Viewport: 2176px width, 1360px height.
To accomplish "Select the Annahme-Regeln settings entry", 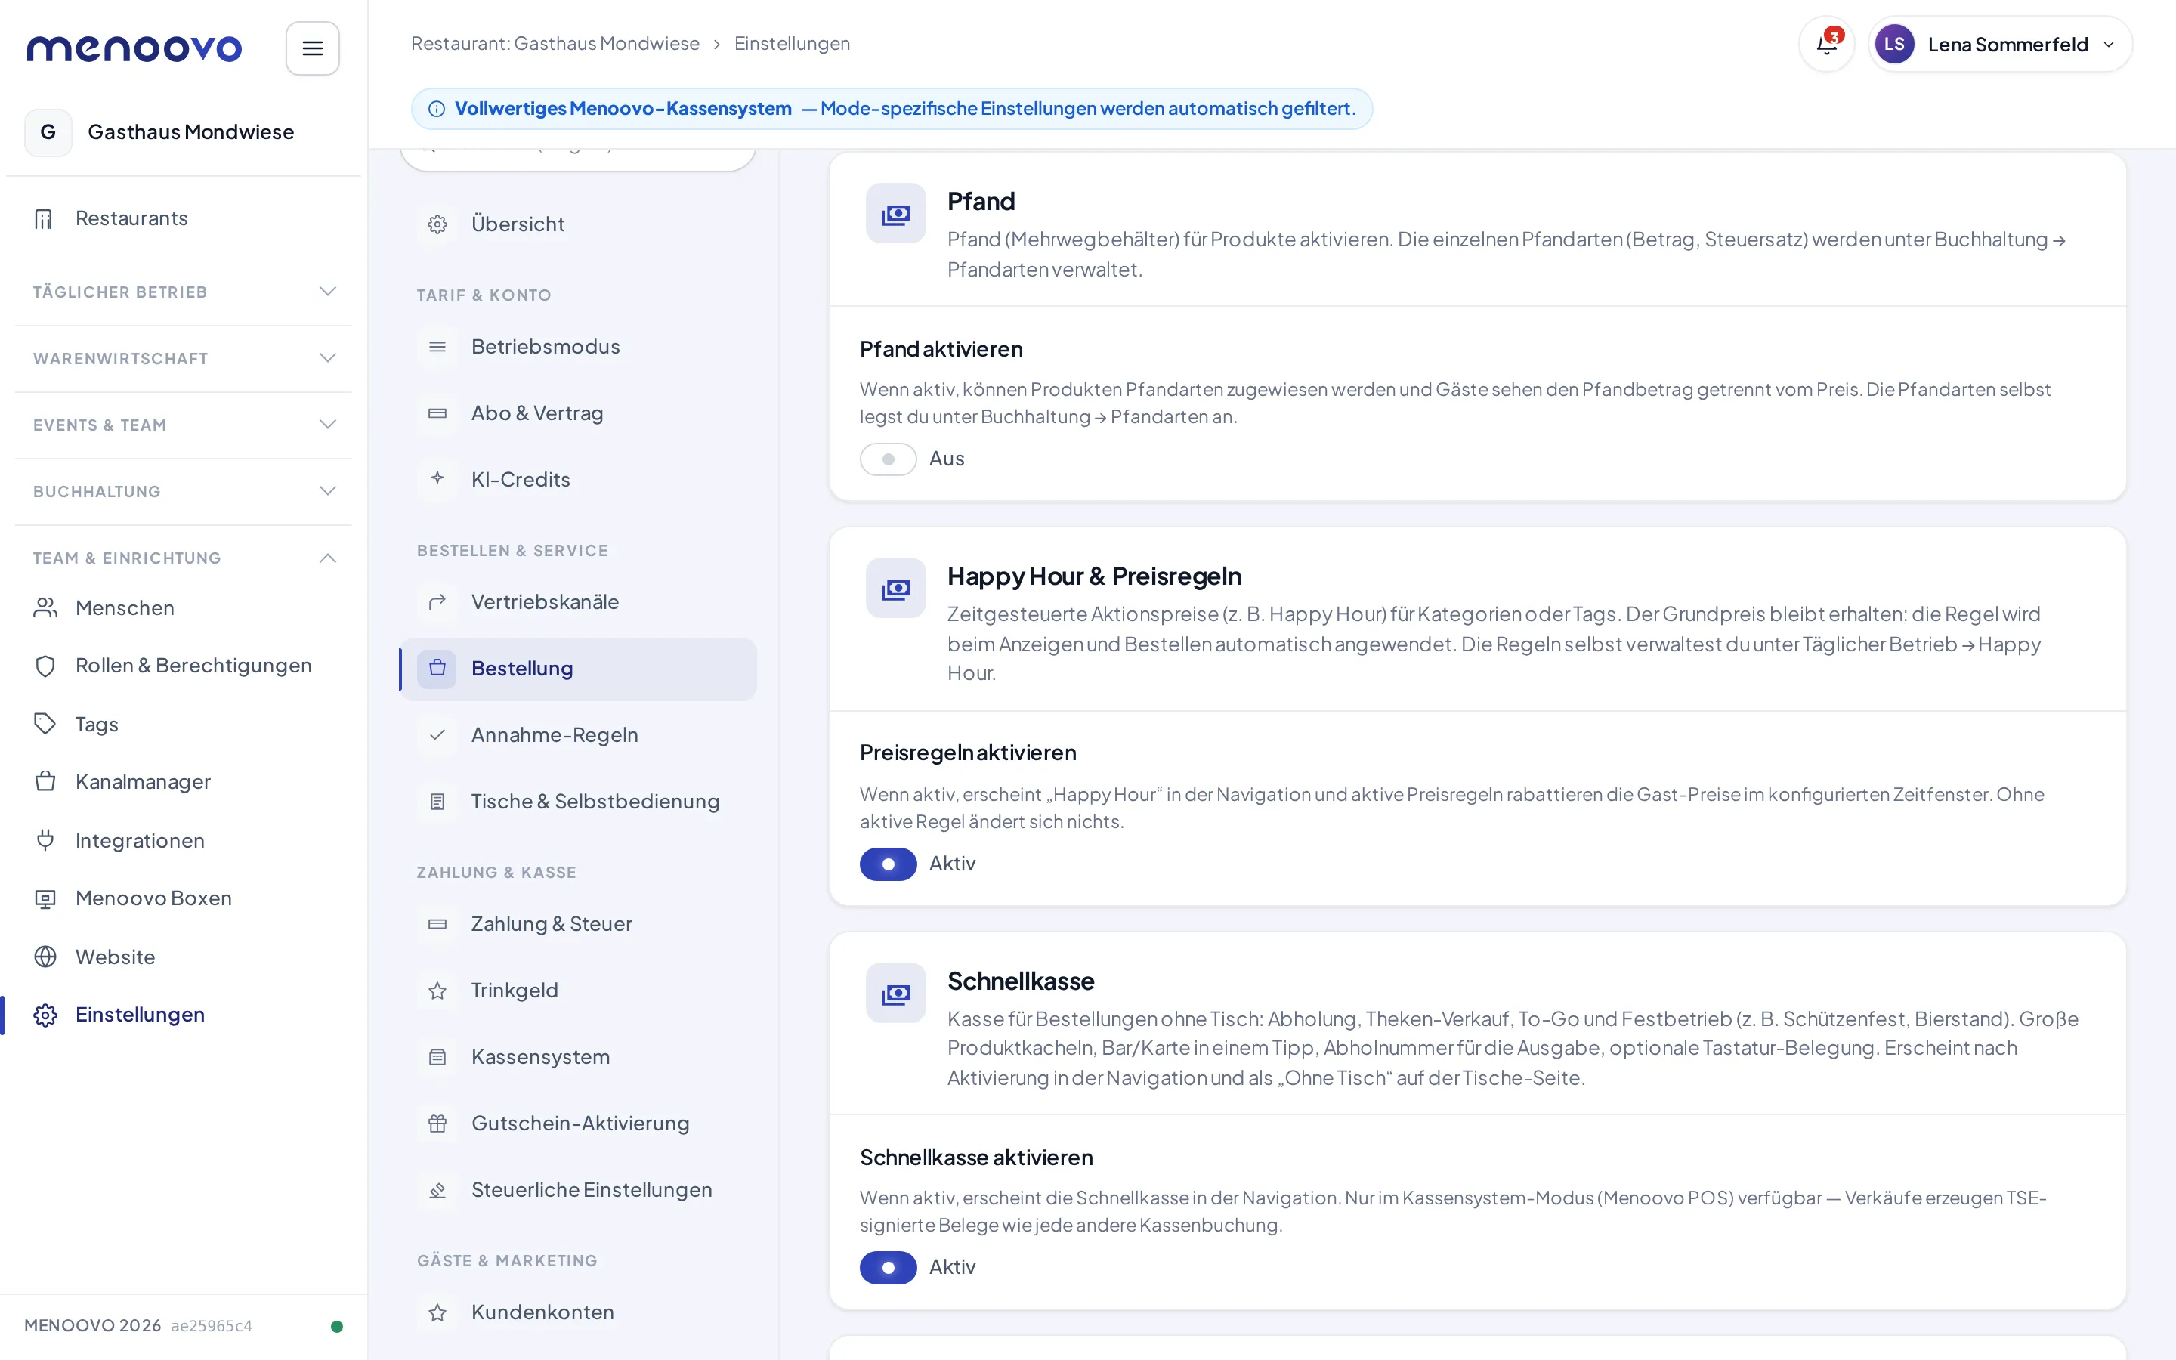I will click(577, 735).
